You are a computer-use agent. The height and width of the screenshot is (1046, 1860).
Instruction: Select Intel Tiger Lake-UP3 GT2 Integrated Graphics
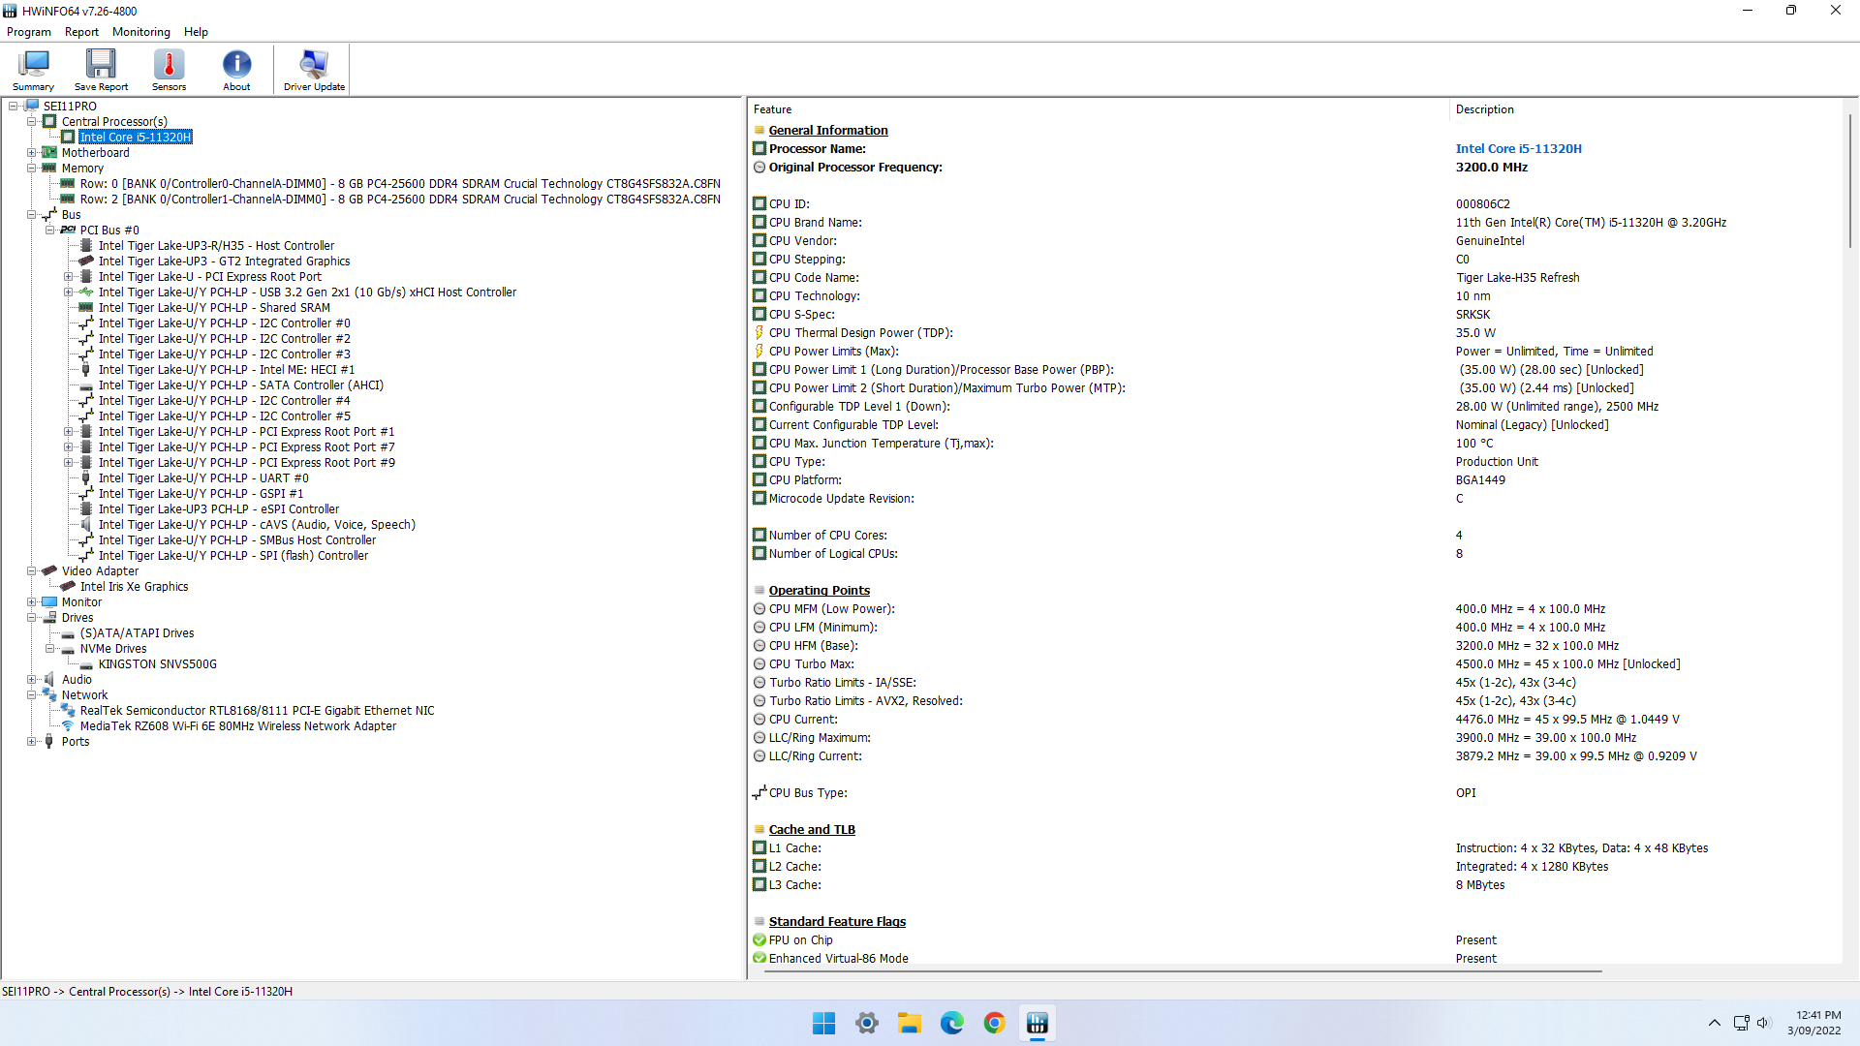pyautogui.click(x=224, y=261)
